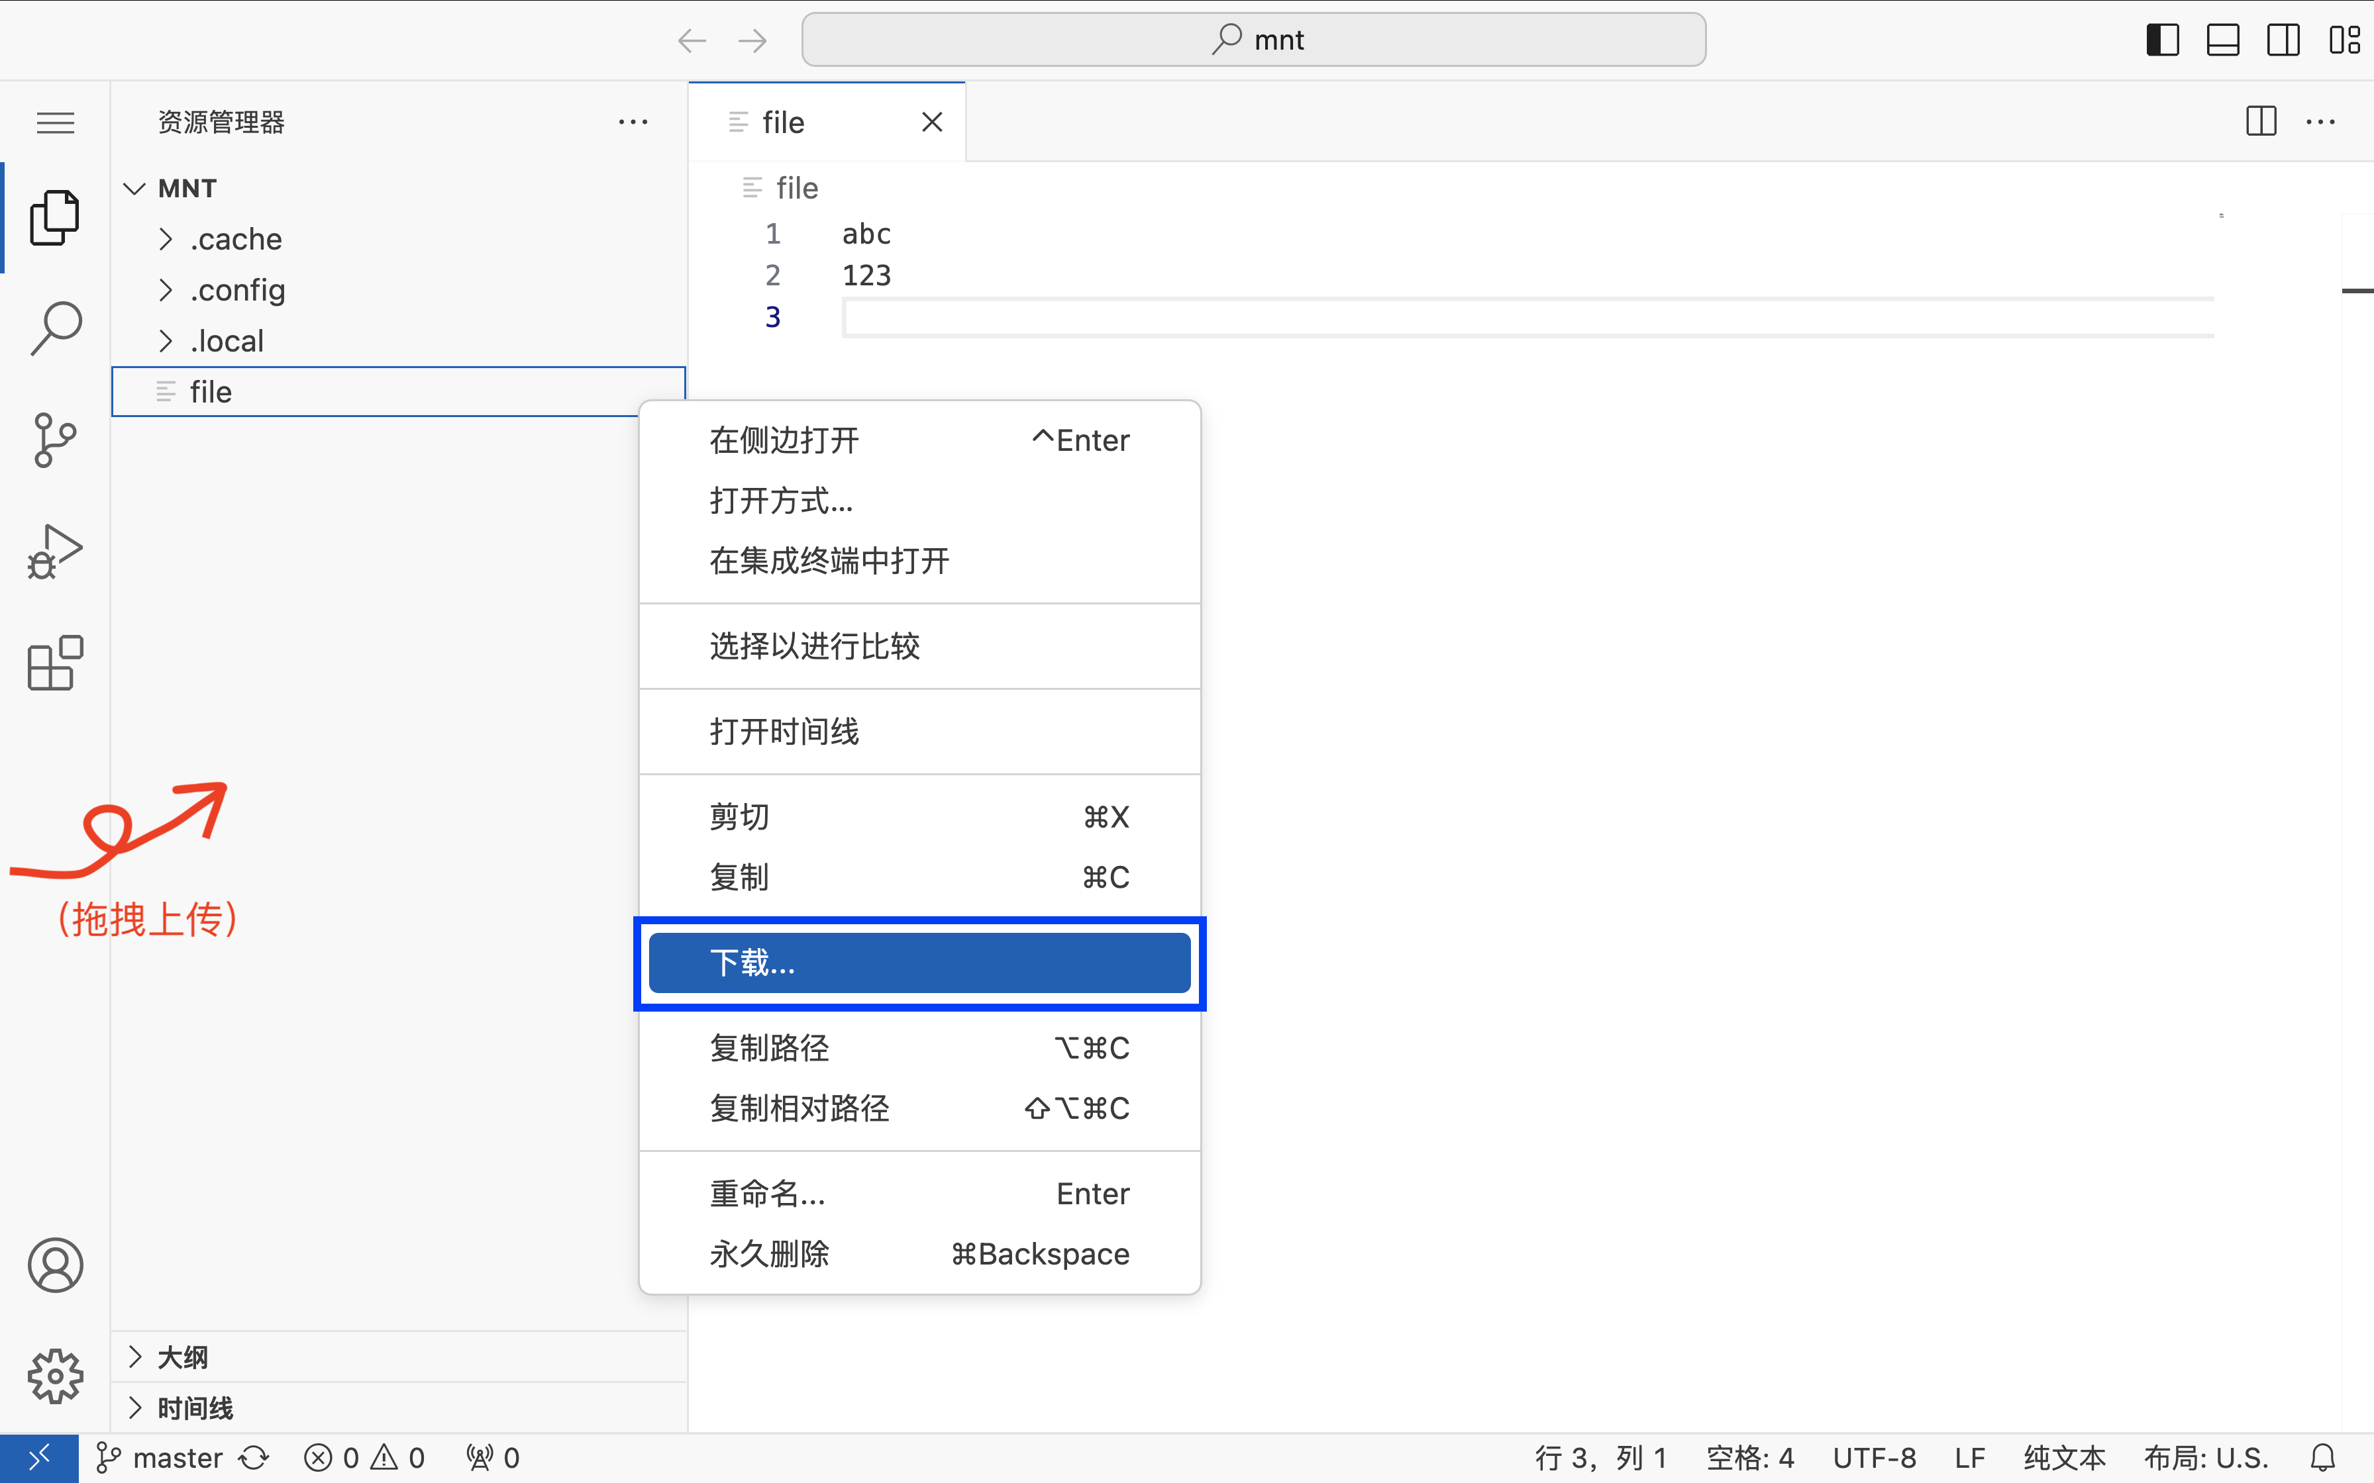This screenshot has width=2374, height=1483.
Task: Expand the .config folder
Action: coord(398,291)
